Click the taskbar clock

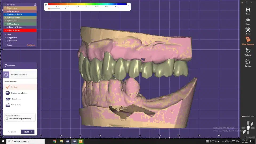[245, 141]
